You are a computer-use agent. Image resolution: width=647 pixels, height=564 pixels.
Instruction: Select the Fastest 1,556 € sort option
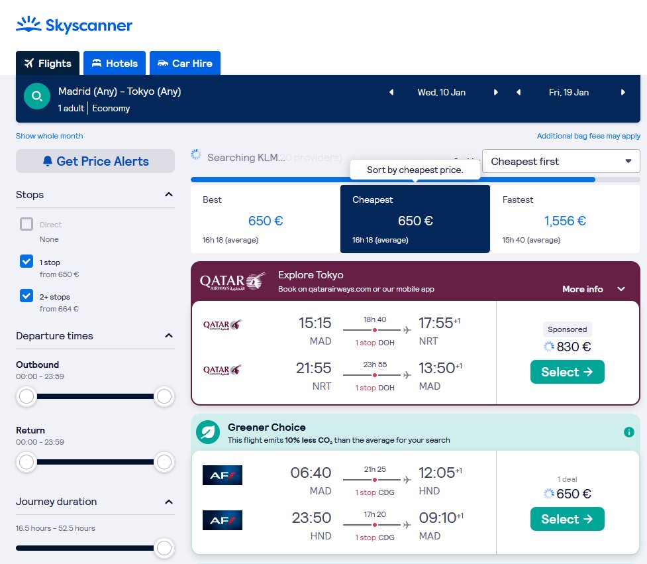(x=565, y=219)
